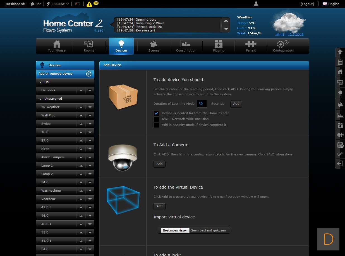Viewport: 345px width, 256px height.
Task: Open the Your House section
Action: (x=57, y=46)
